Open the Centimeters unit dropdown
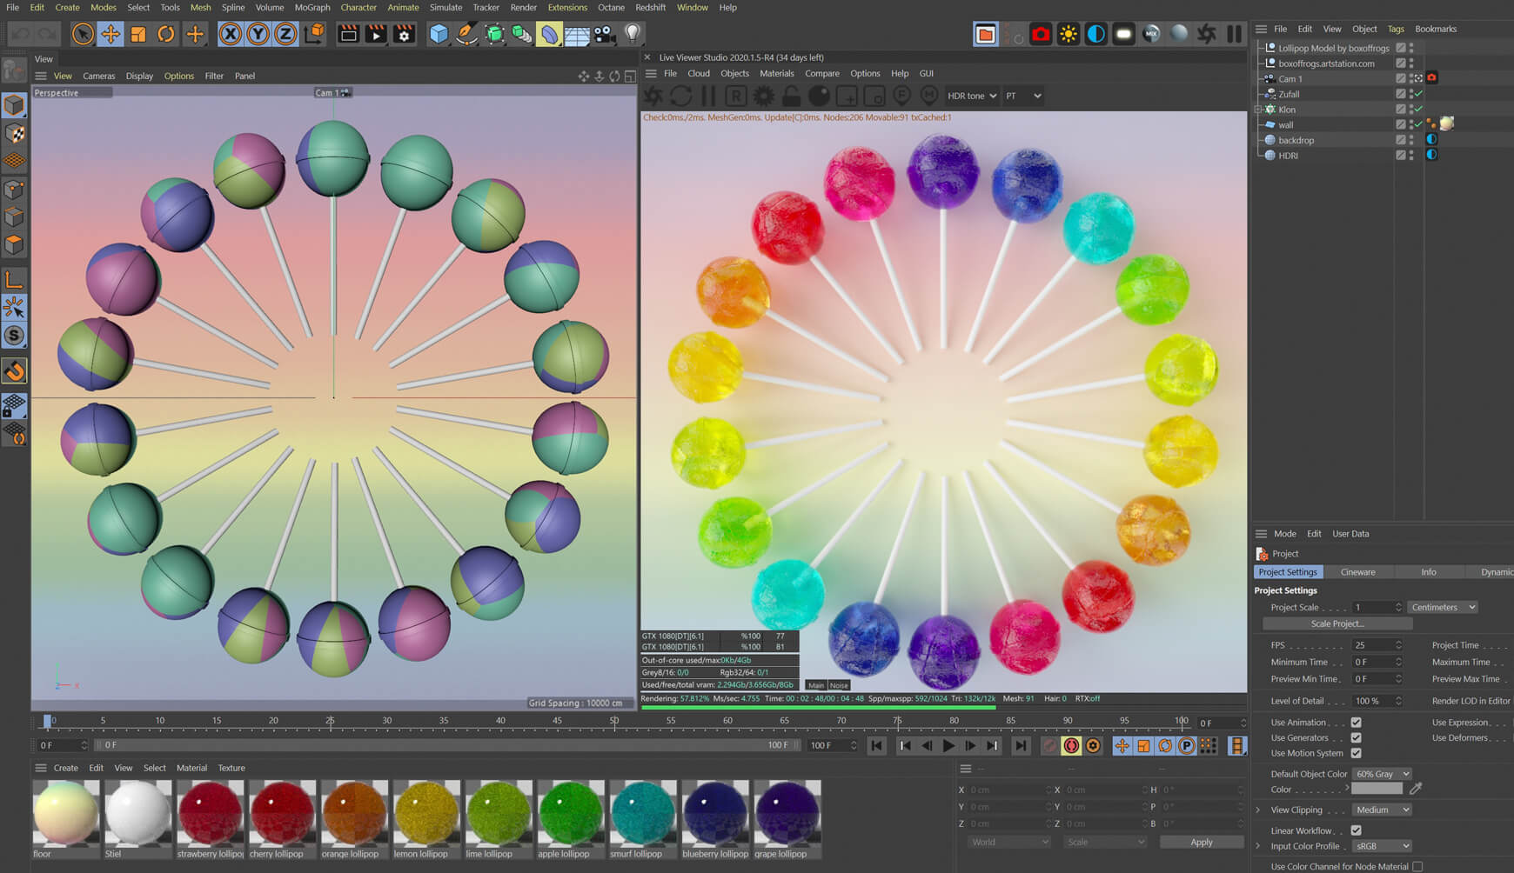Screen dimensions: 1514x873 tap(1443, 607)
